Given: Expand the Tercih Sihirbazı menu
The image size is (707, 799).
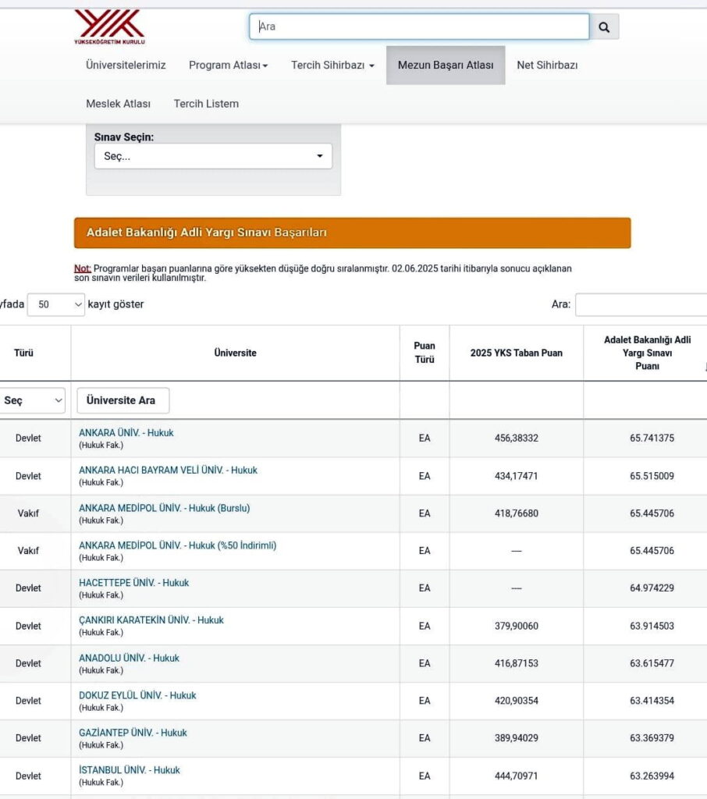Looking at the screenshot, I should coord(332,66).
